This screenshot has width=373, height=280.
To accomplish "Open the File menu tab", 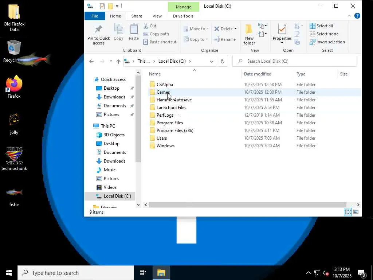I will pyautogui.click(x=95, y=16).
